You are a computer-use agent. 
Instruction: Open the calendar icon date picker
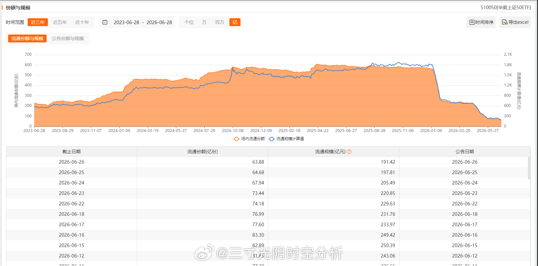point(105,22)
